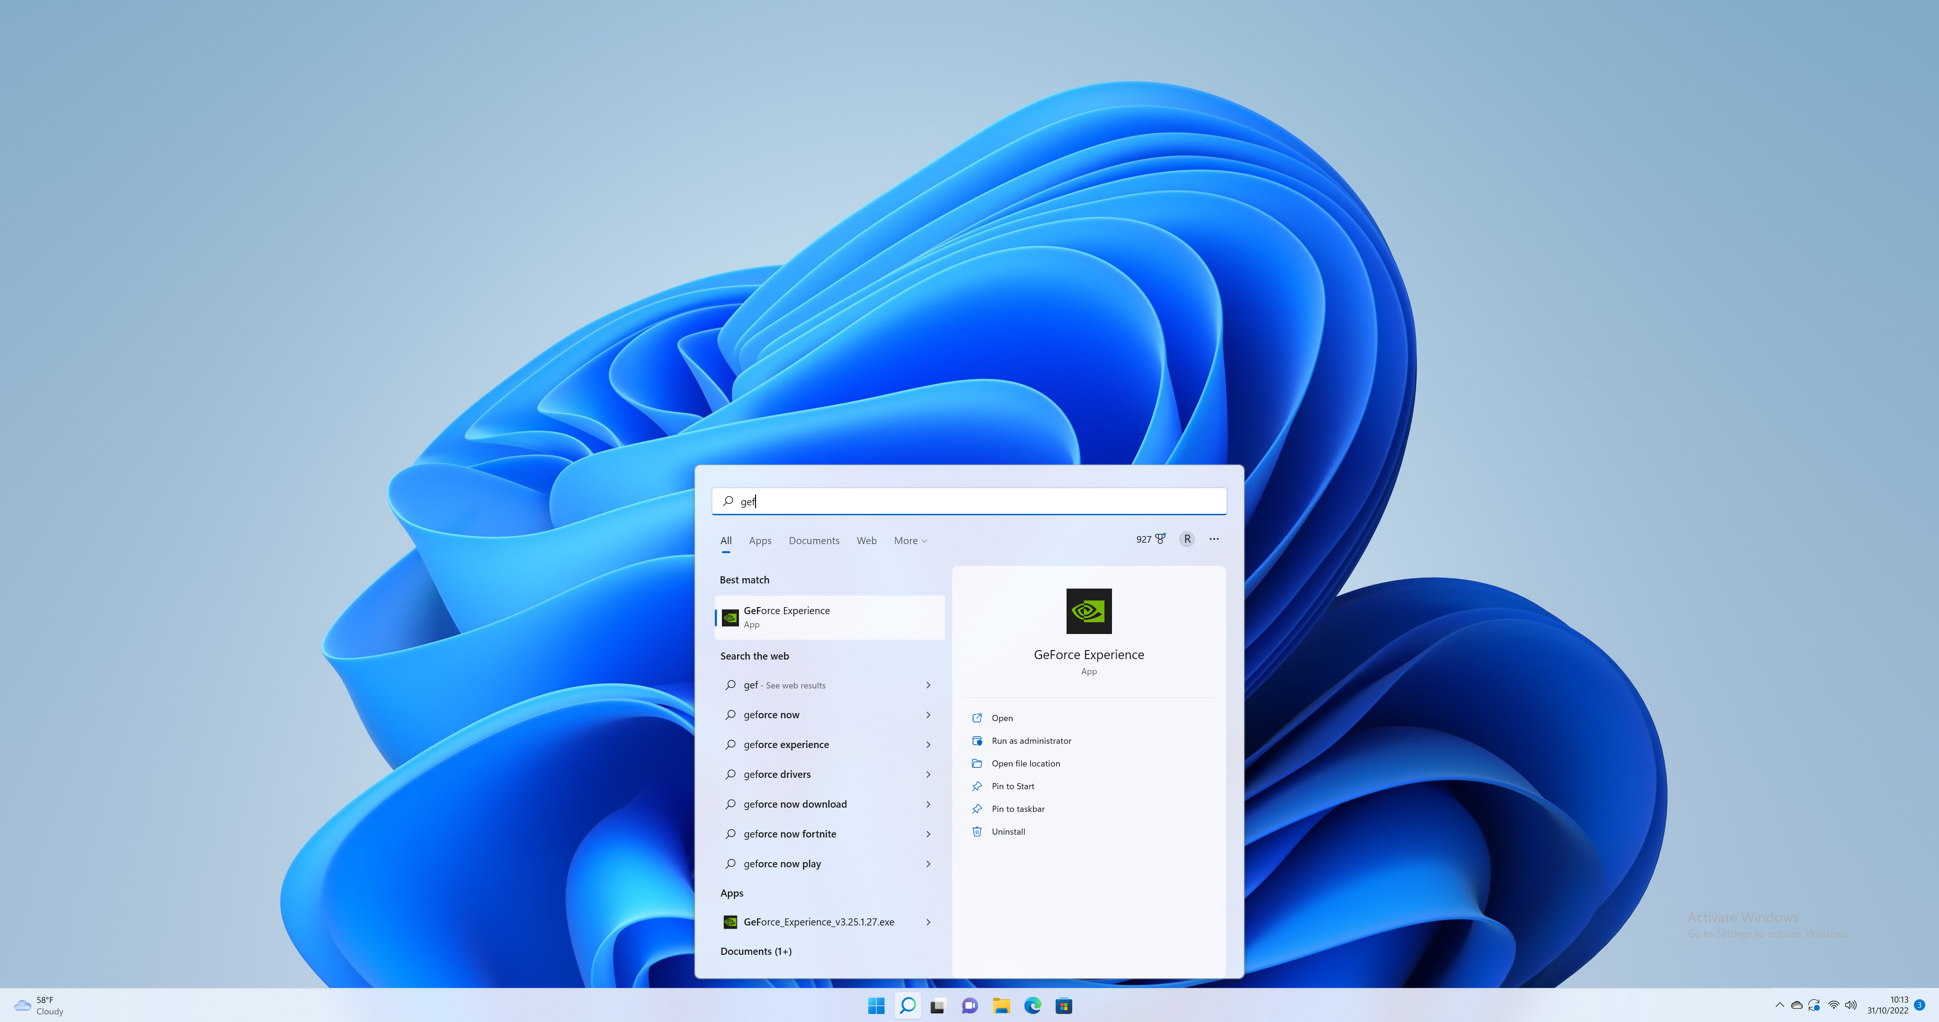Click the 'GeForce Experience' title in details pane

(1088, 655)
